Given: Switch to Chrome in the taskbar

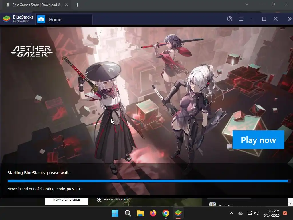Looking at the screenshot, I should (166, 213).
